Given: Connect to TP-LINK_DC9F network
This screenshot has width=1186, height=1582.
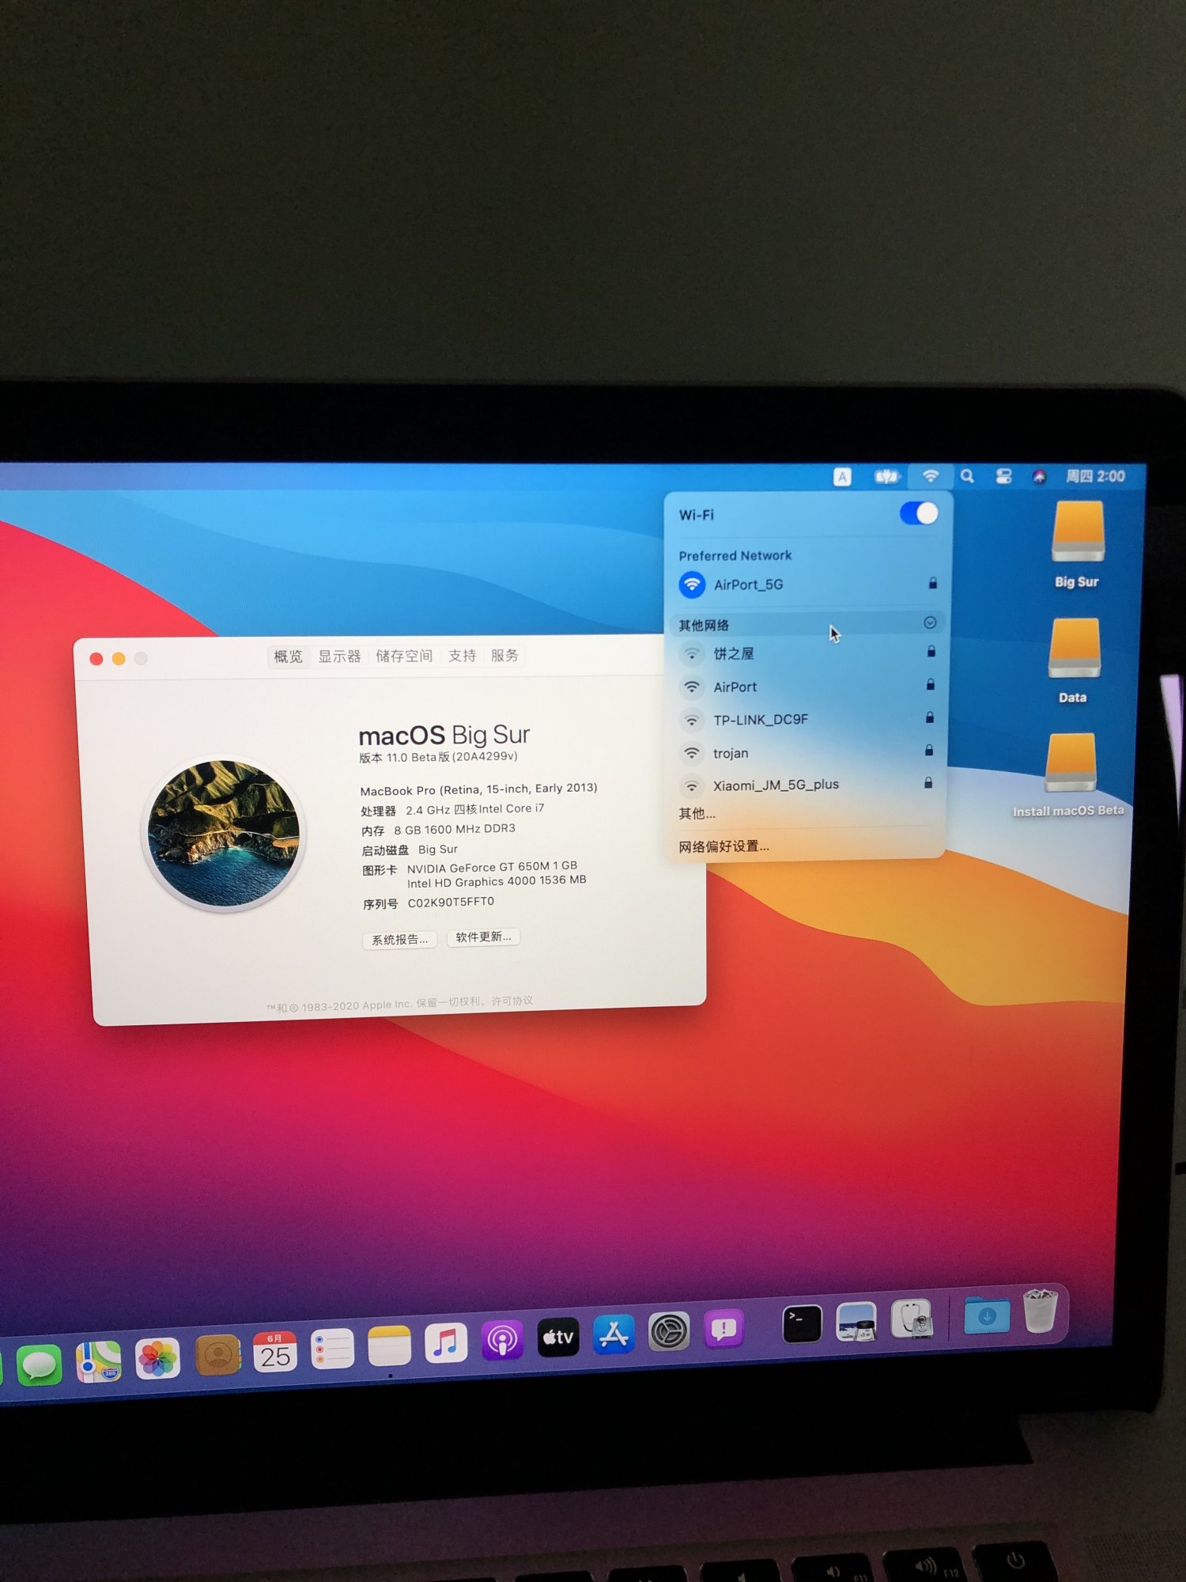Looking at the screenshot, I should (x=807, y=719).
